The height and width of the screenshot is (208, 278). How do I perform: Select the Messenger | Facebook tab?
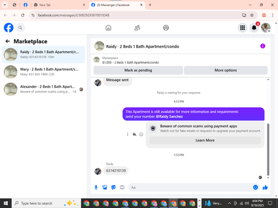click(x=117, y=5)
